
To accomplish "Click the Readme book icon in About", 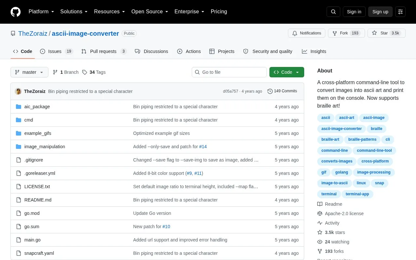I will point(320,204).
